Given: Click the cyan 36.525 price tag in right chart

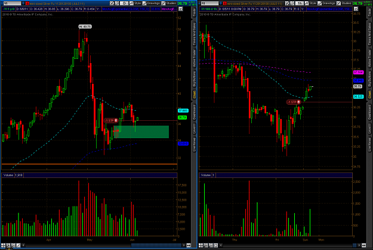Looking at the screenshot, I should tap(358, 96).
